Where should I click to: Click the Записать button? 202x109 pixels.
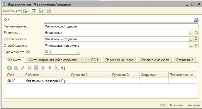point(176,105)
